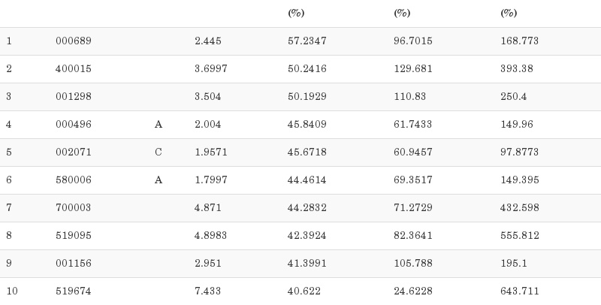601x305 pixels.
Task: Select the 3.504 value in row 3
Action: click(208, 97)
